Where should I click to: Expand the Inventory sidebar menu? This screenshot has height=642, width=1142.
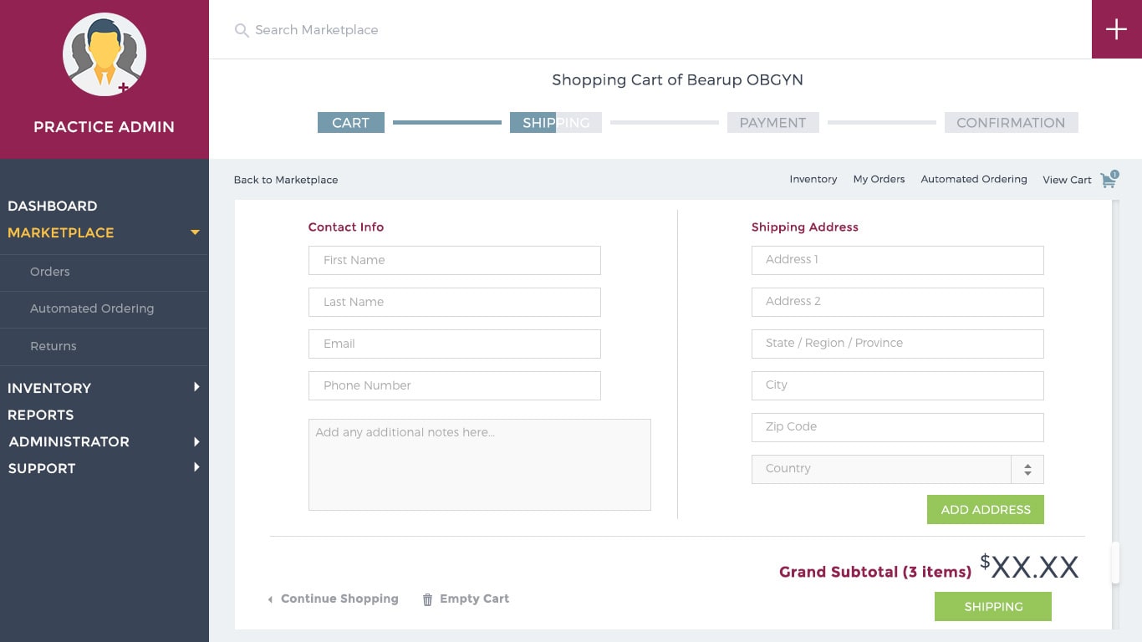[x=196, y=387]
